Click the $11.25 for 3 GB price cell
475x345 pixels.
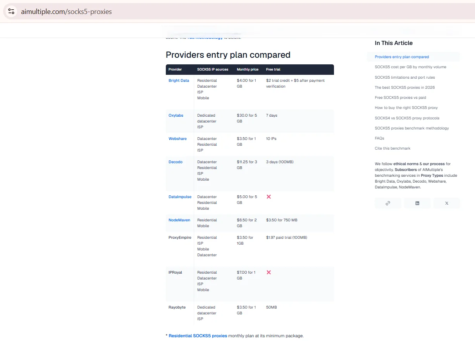point(247,165)
